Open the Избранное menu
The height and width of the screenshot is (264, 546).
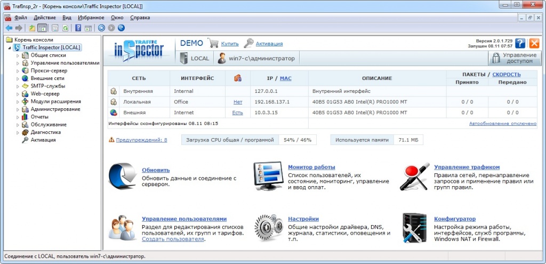pos(91,18)
